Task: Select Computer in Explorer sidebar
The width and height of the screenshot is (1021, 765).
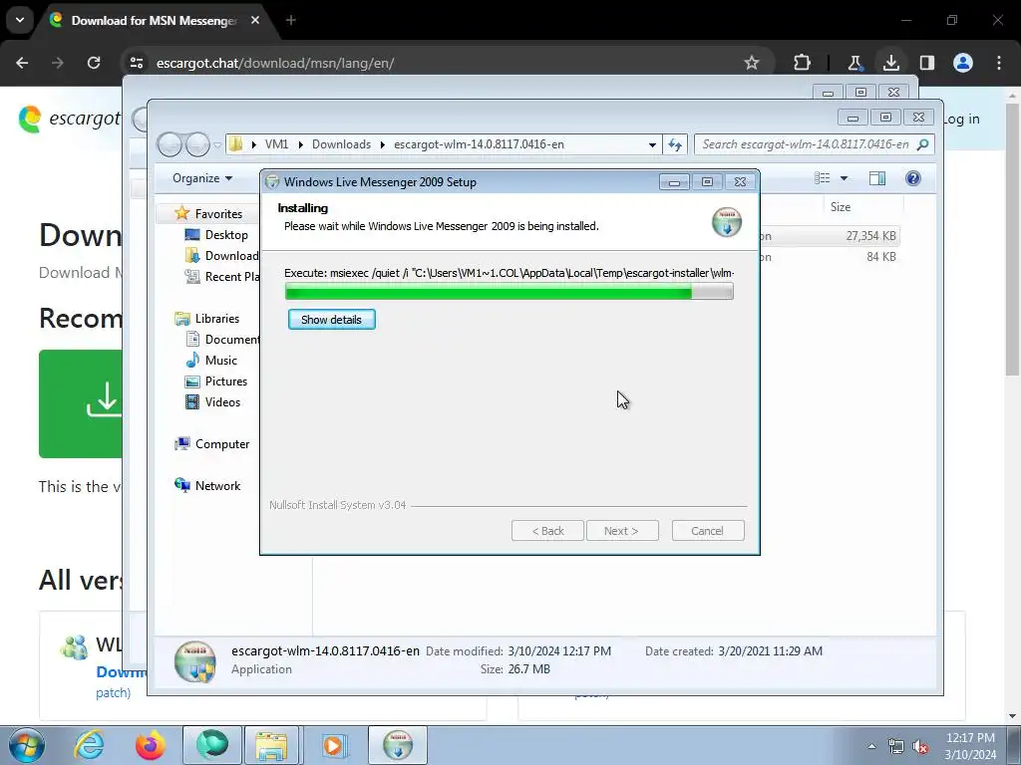Action: click(221, 443)
